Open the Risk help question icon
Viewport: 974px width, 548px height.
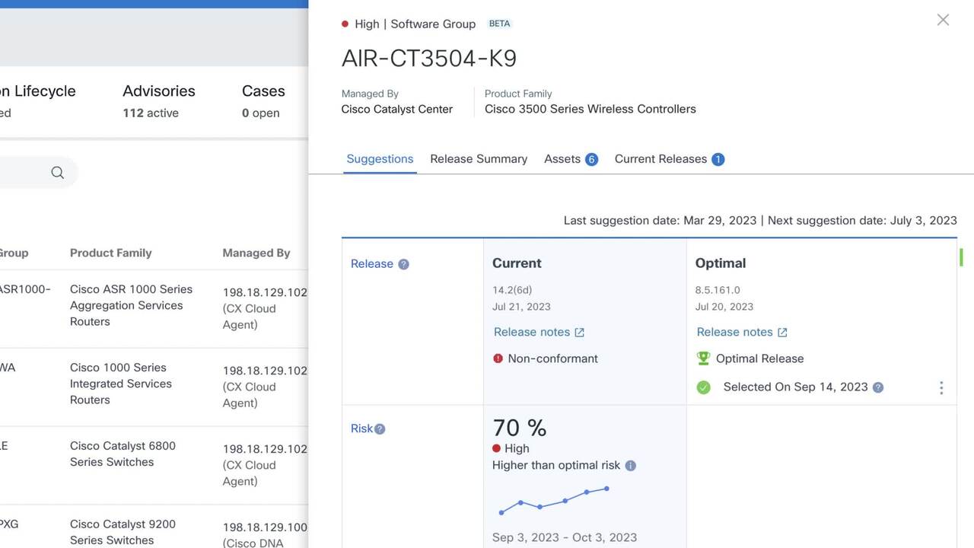pos(380,429)
